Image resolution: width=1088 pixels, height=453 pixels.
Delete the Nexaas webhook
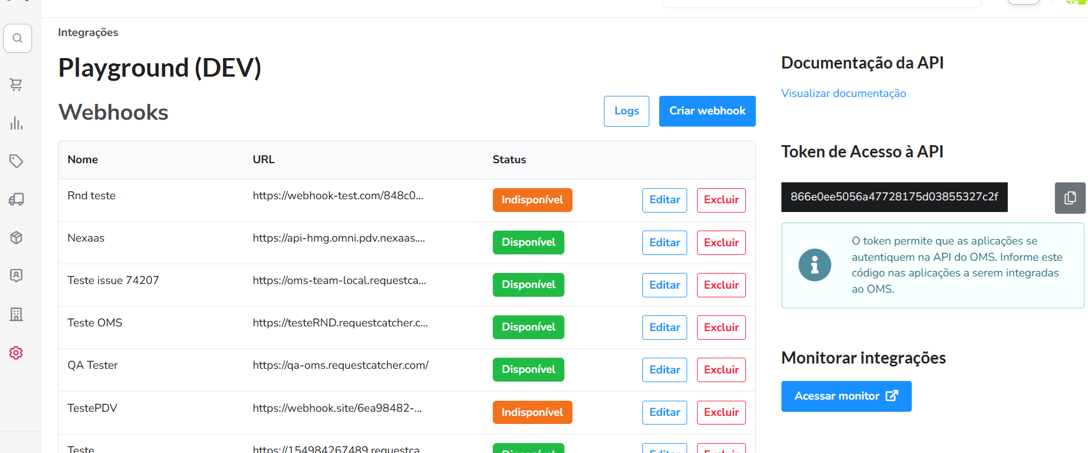click(x=721, y=243)
